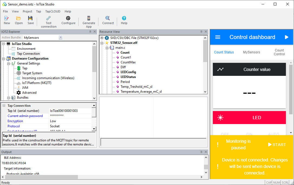Select the Advanced gear item
Viewport: 294px width, 185px height.
[x=29, y=93]
